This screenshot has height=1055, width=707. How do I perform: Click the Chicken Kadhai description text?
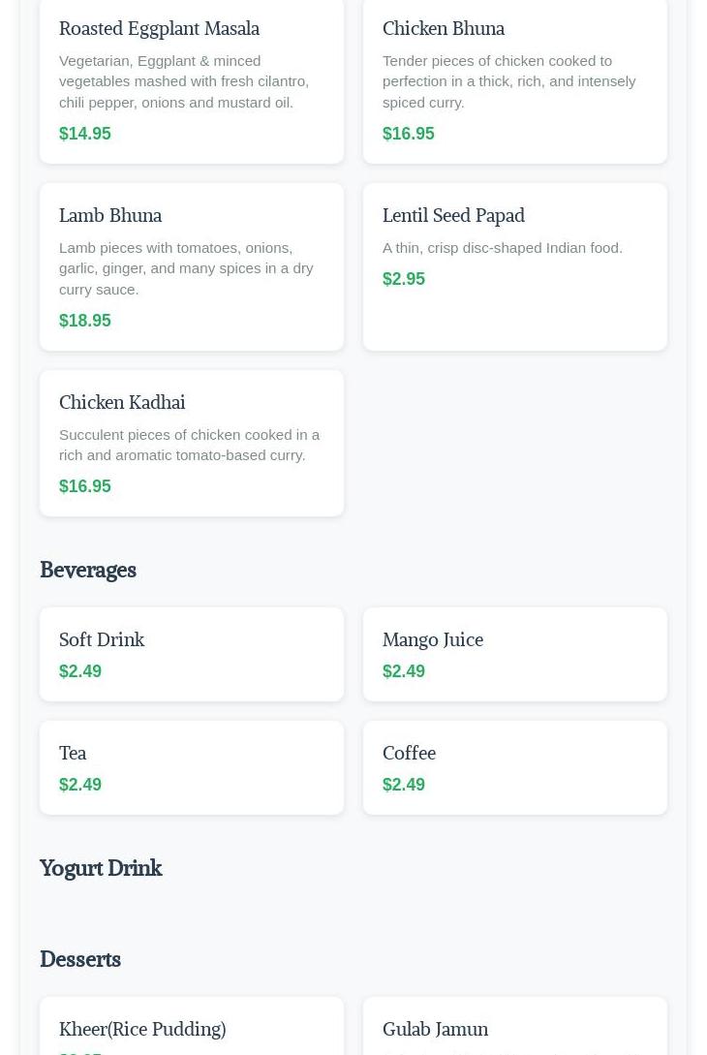(x=189, y=445)
